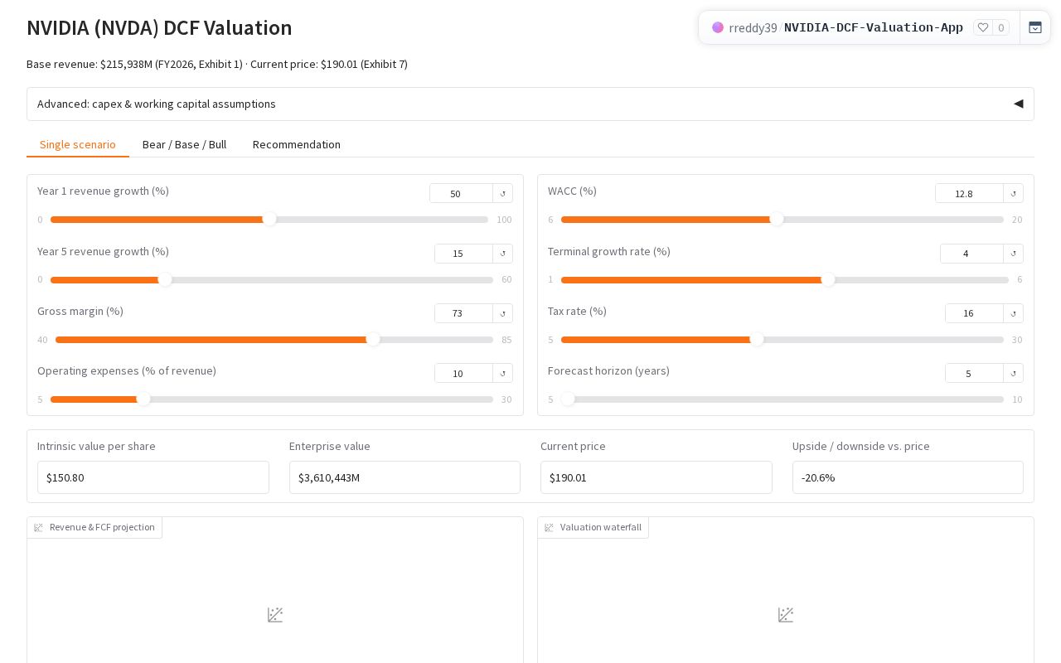Click the Gross margin number field

[463, 313]
